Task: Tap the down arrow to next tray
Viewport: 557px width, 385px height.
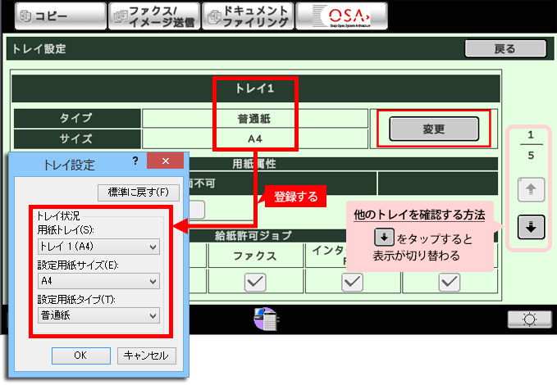Action: (531, 227)
